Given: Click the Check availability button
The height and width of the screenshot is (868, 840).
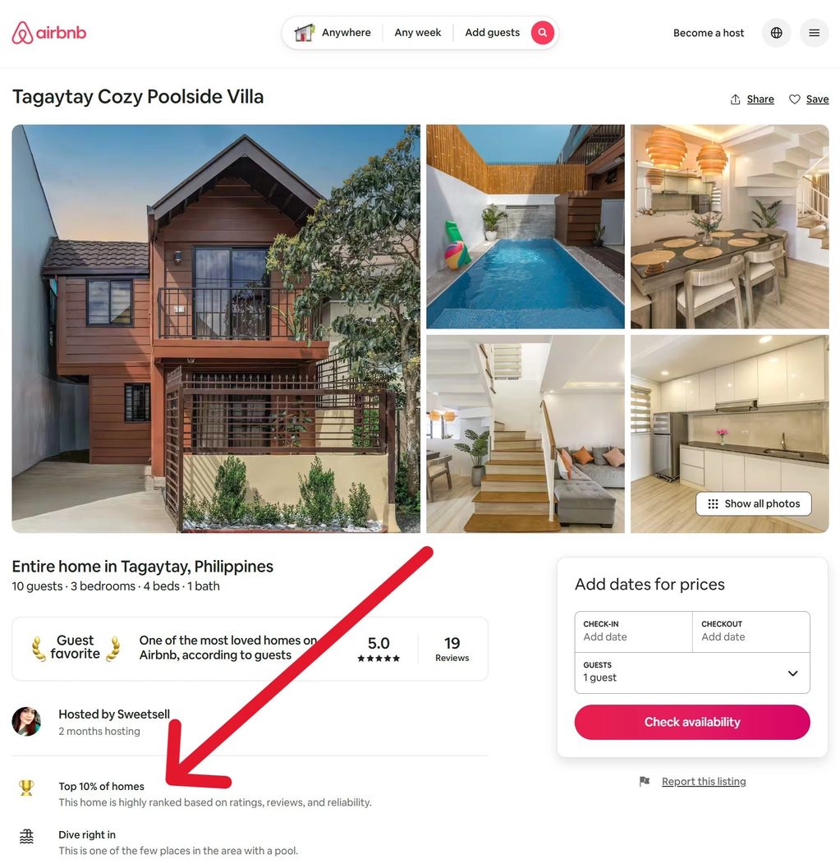Looking at the screenshot, I should click(692, 722).
